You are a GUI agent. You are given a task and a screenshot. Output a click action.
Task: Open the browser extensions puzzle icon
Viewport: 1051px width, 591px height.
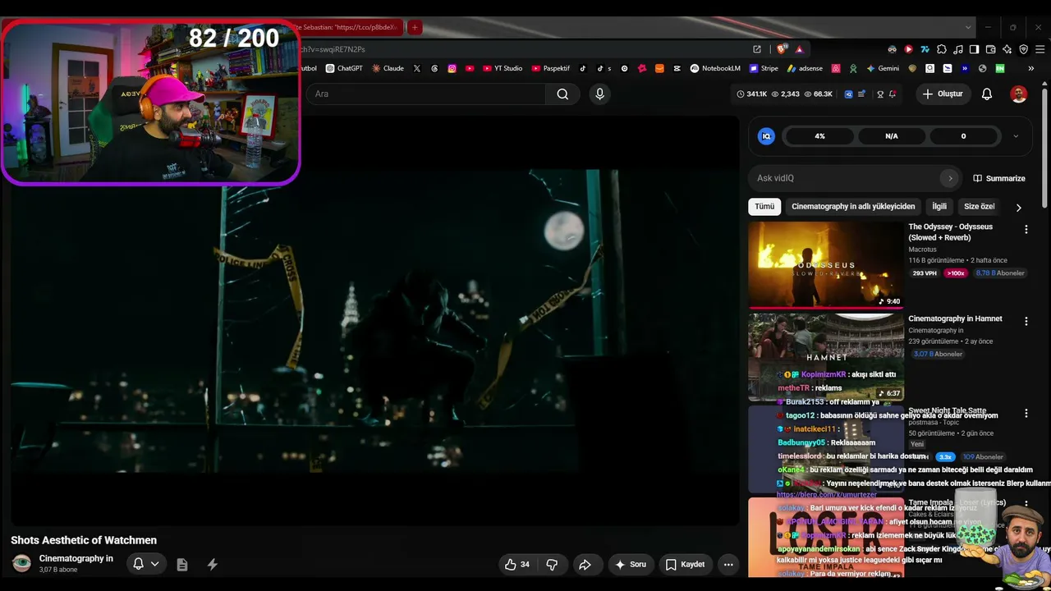tap(941, 49)
